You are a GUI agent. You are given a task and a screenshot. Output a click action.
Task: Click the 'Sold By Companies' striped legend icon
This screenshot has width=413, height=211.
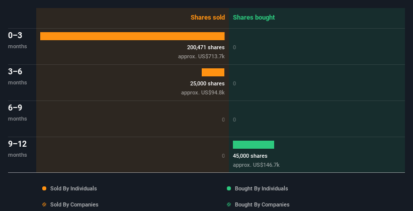pos(44,204)
